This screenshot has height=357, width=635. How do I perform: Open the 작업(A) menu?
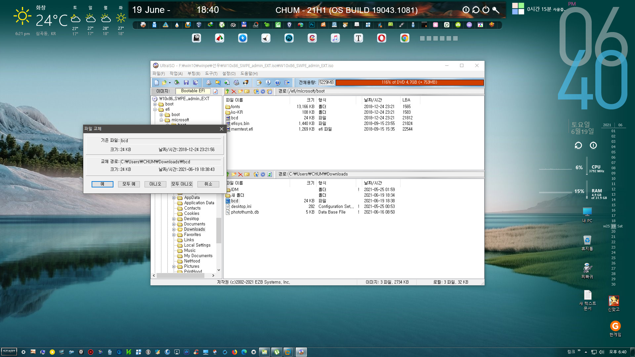click(176, 74)
